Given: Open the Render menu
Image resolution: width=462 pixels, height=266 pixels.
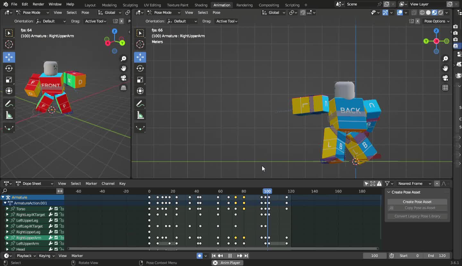Looking at the screenshot, I should coord(38,4).
